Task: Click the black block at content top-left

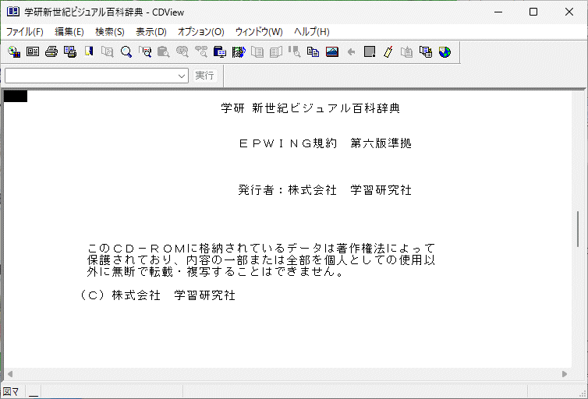Action: [16, 97]
